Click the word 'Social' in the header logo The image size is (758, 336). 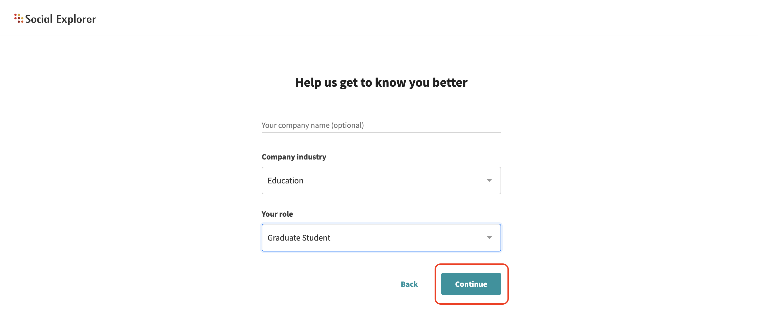pyautogui.click(x=39, y=19)
